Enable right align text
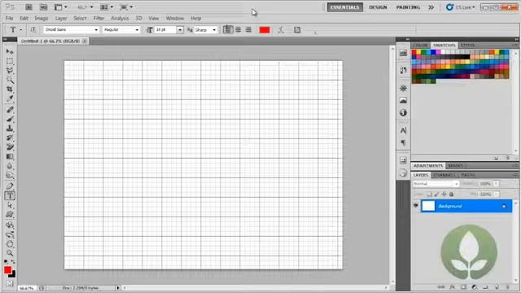The image size is (521, 293). click(248, 29)
